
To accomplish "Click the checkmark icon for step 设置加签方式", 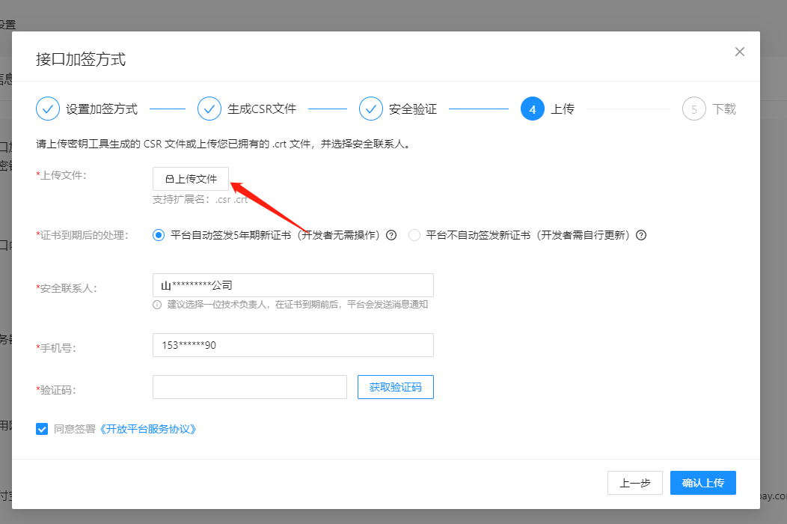I will click(x=48, y=109).
